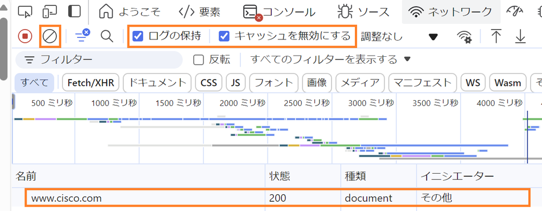Viewport: 542px width, 211px height.
Task: Toggle the sidebar dock panel icon
Action: coord(74,11)
